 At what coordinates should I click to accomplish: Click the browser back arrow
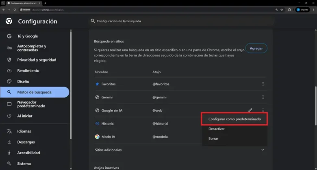(3, 10)
